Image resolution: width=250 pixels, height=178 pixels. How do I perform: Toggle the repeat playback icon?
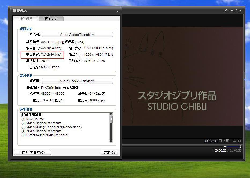(x=234, y=141)
